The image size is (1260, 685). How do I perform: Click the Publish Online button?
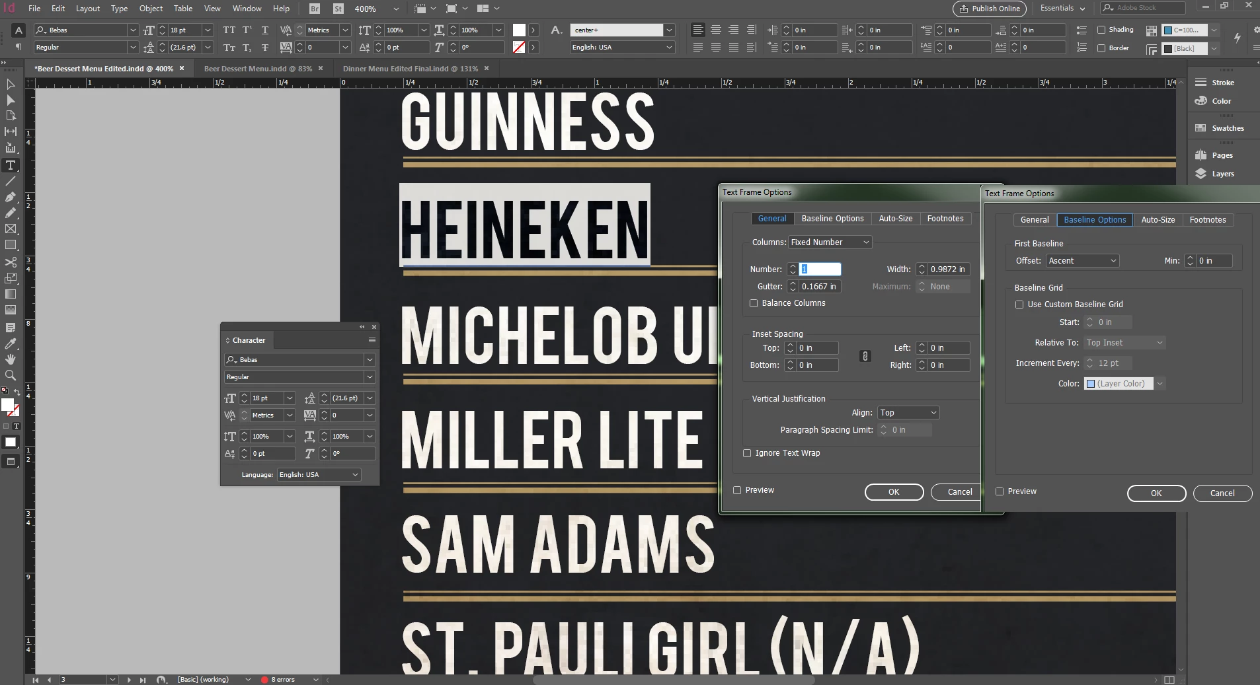tap(990, 9)
